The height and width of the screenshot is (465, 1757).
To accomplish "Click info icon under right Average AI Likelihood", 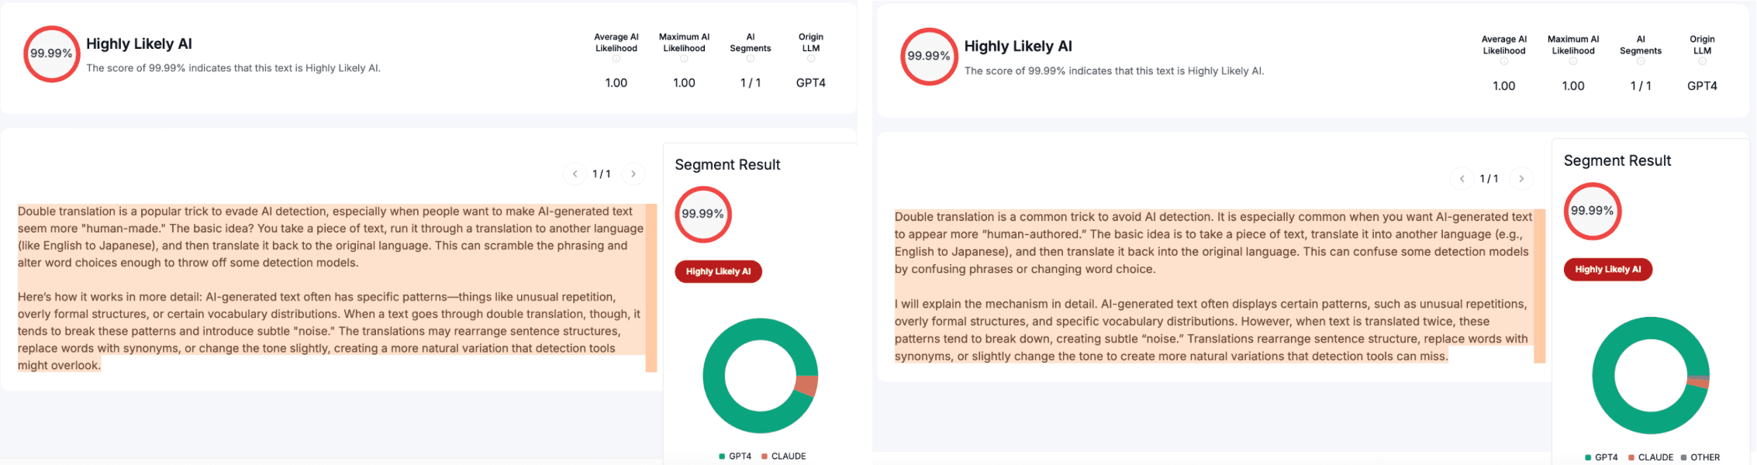I will point(1504,61).
